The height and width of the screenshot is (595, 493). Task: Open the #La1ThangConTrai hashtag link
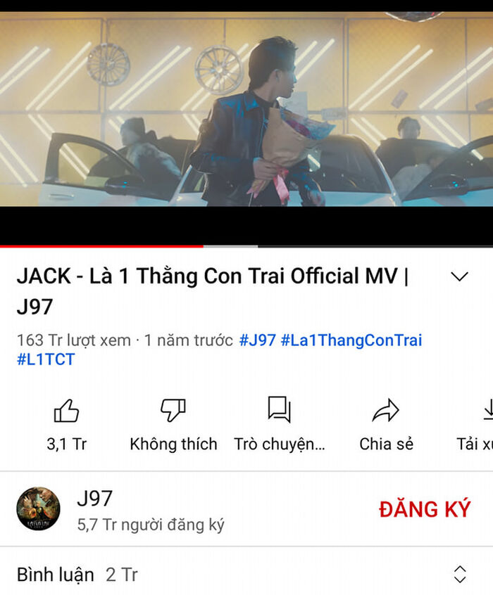pyautogui.click(x=351, y=340)
